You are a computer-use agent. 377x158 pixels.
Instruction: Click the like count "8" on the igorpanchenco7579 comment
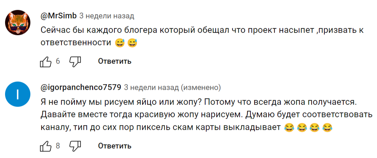click(x=58, y=146)
